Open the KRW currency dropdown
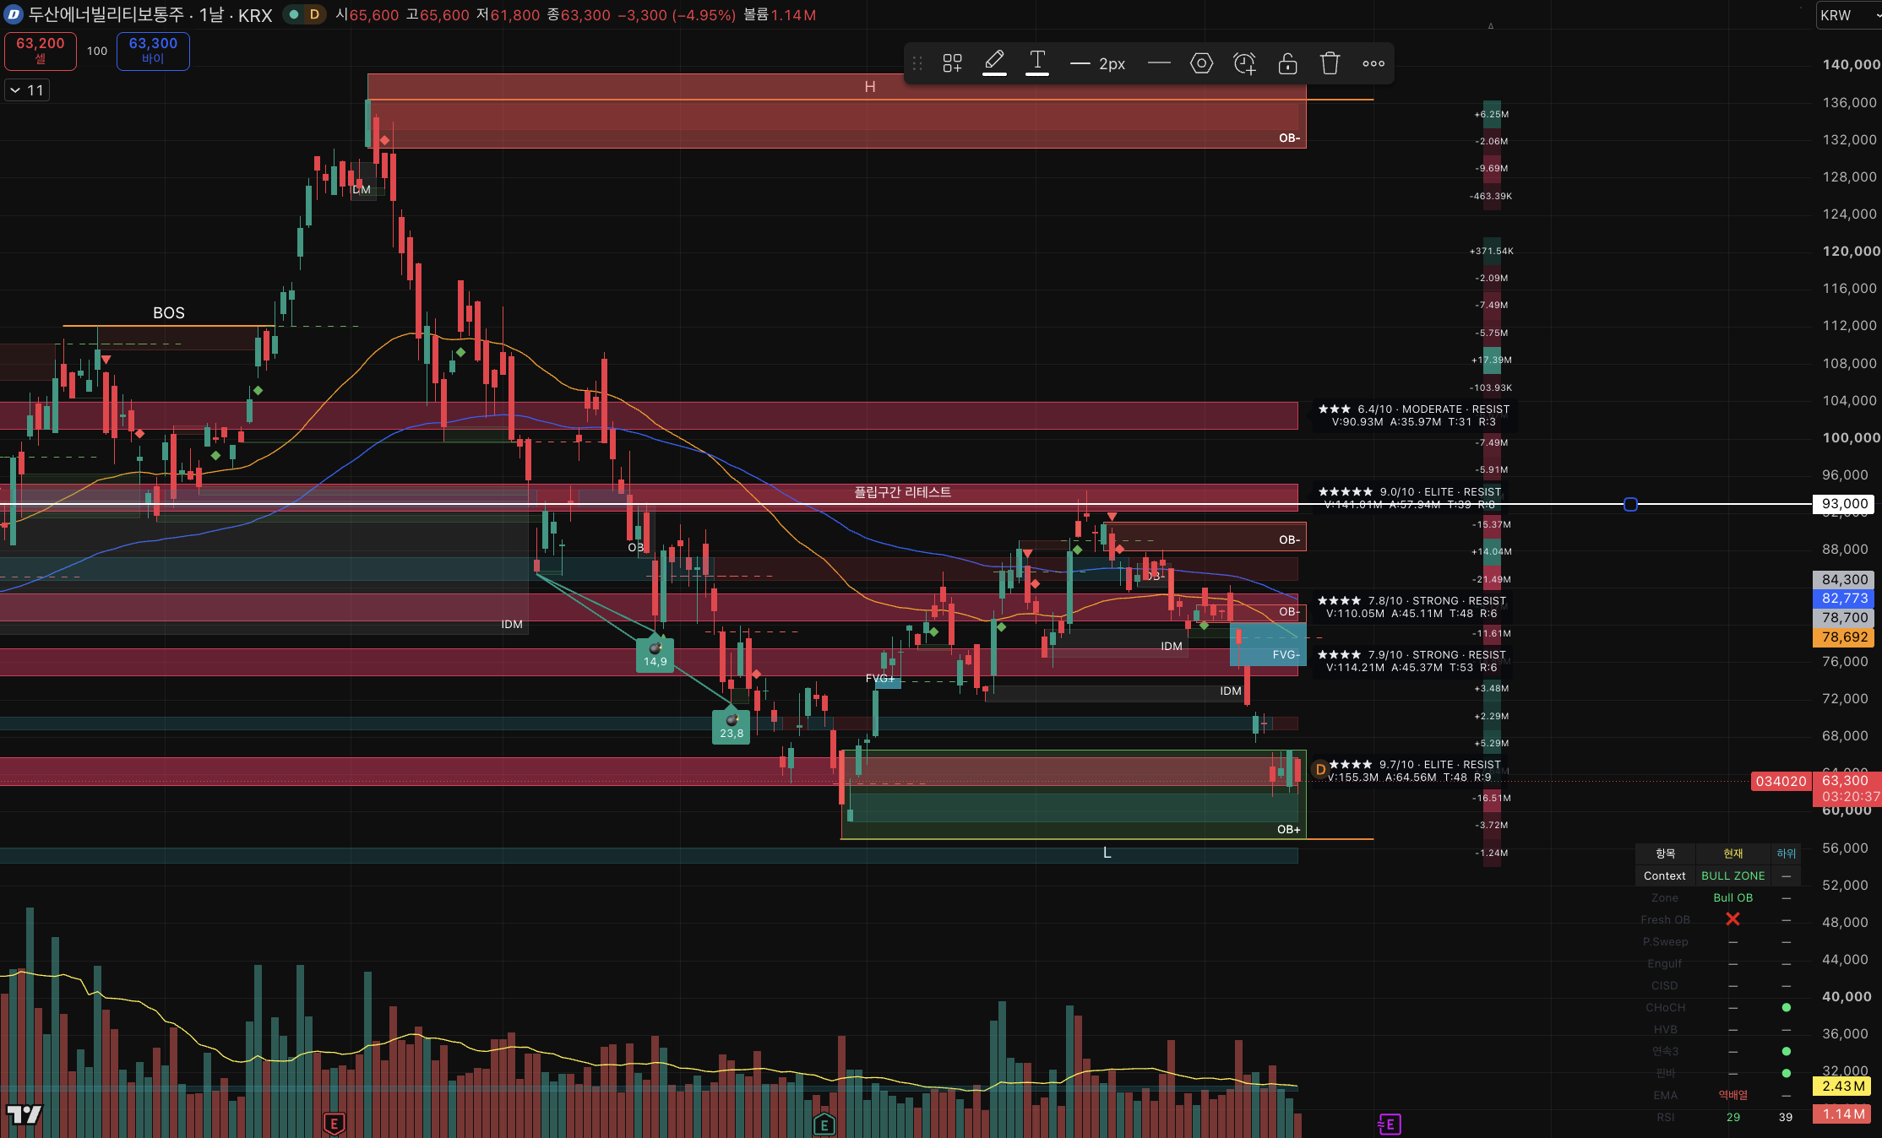1882x1138 pixels. [1848, 15]
